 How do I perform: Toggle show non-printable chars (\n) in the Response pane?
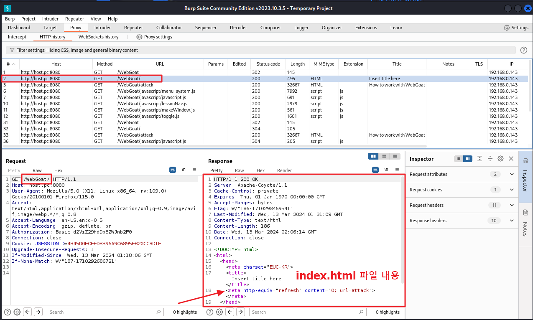coord(386,170)
